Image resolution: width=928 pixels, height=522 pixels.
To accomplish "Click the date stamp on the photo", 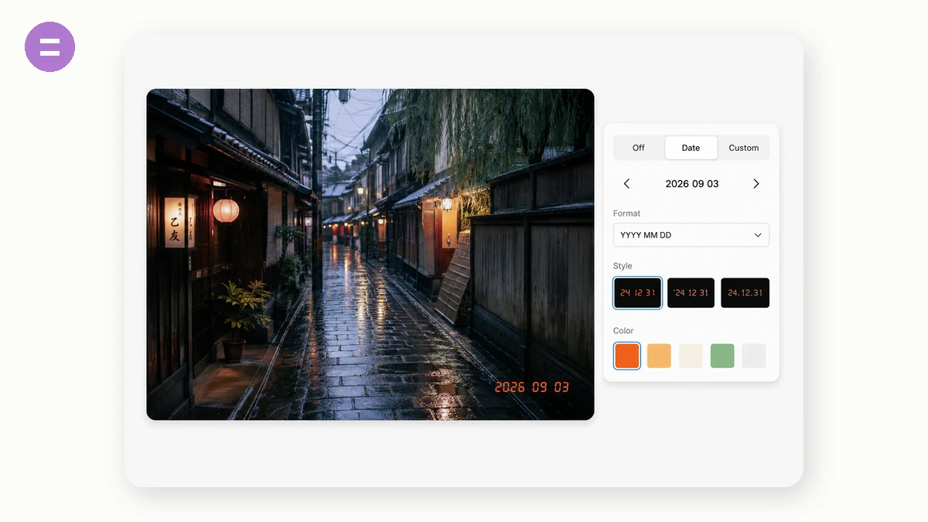I will [532, 387].
